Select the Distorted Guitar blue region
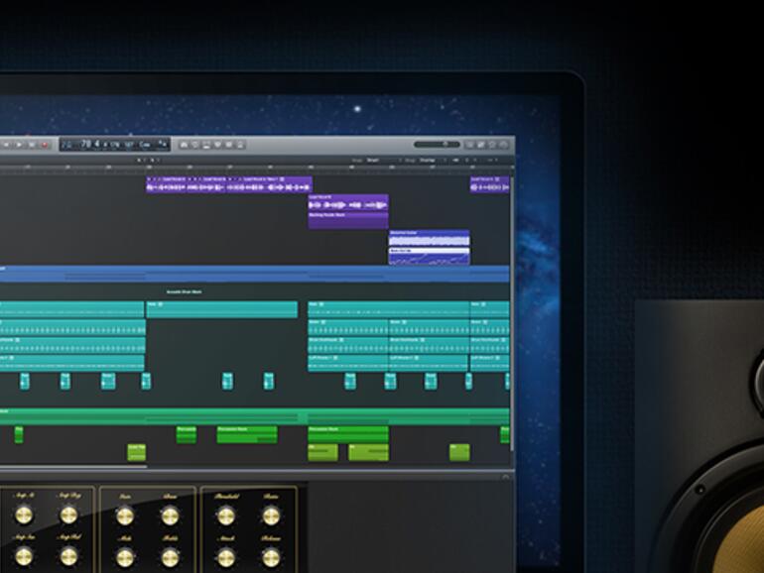Screen dimensions: 764x573 point(430,239)
